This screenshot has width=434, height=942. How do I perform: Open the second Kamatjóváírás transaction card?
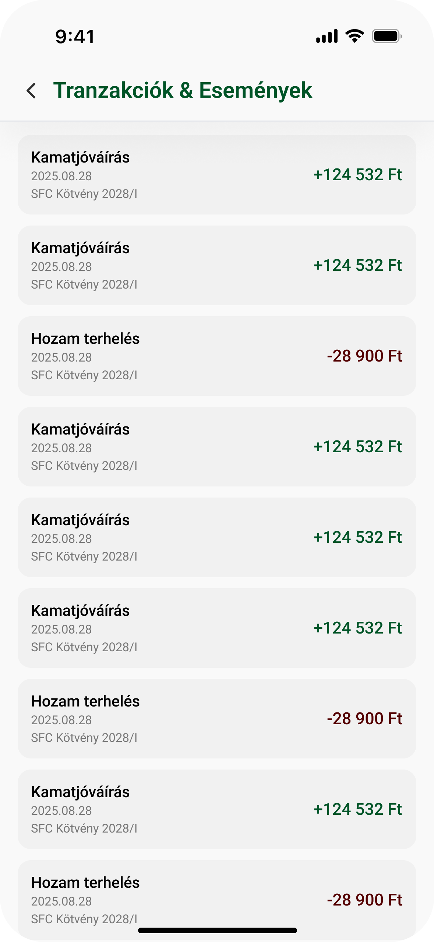[217, 265]
